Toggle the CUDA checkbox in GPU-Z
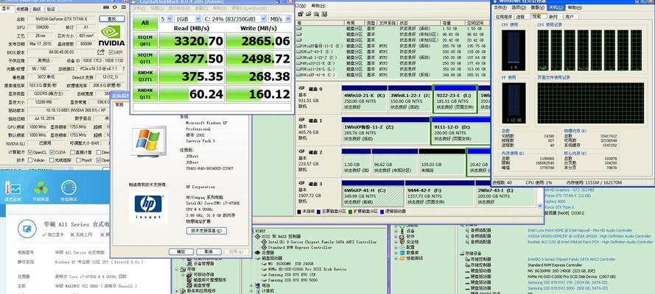The height and width of the screenshot is (294, 655). tap(52, 152)
